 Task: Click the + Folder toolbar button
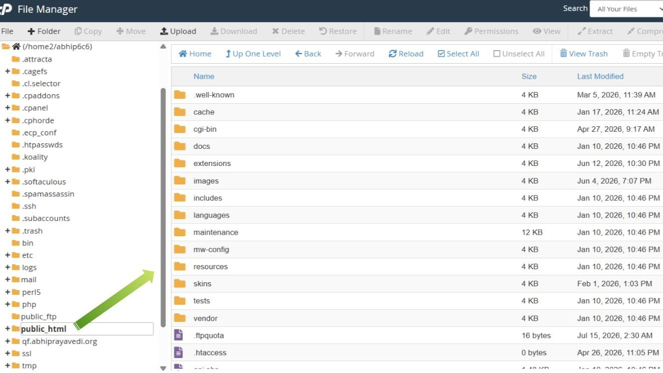tap(44, 31)
